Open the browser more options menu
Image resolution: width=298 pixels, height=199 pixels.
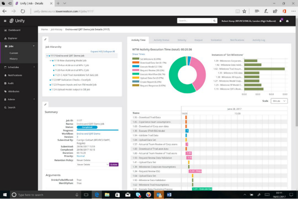click(x=293, y=11)
